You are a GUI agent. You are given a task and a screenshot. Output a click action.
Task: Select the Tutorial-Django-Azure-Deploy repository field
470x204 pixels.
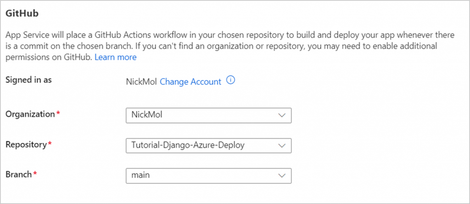tap(209, 146)
